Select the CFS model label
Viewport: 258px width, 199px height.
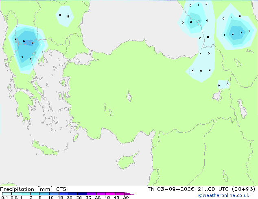click(x=61, y=189)
